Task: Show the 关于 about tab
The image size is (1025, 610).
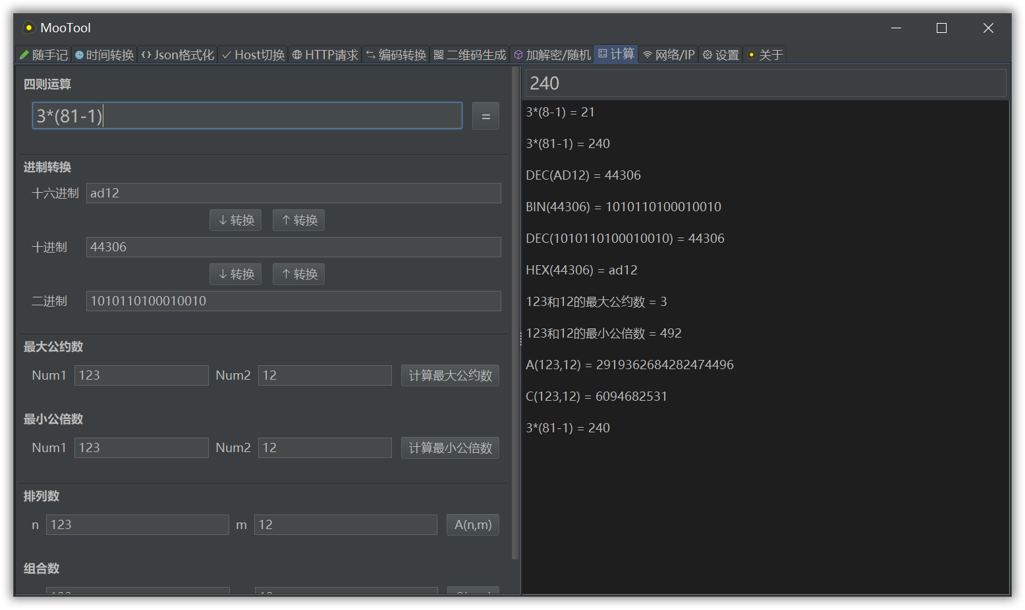Action: [765, 55]
